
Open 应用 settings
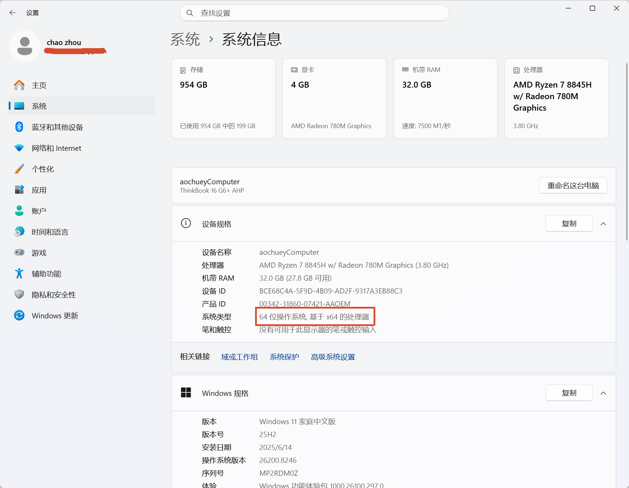pyautogui.click(x=82, y=190)
